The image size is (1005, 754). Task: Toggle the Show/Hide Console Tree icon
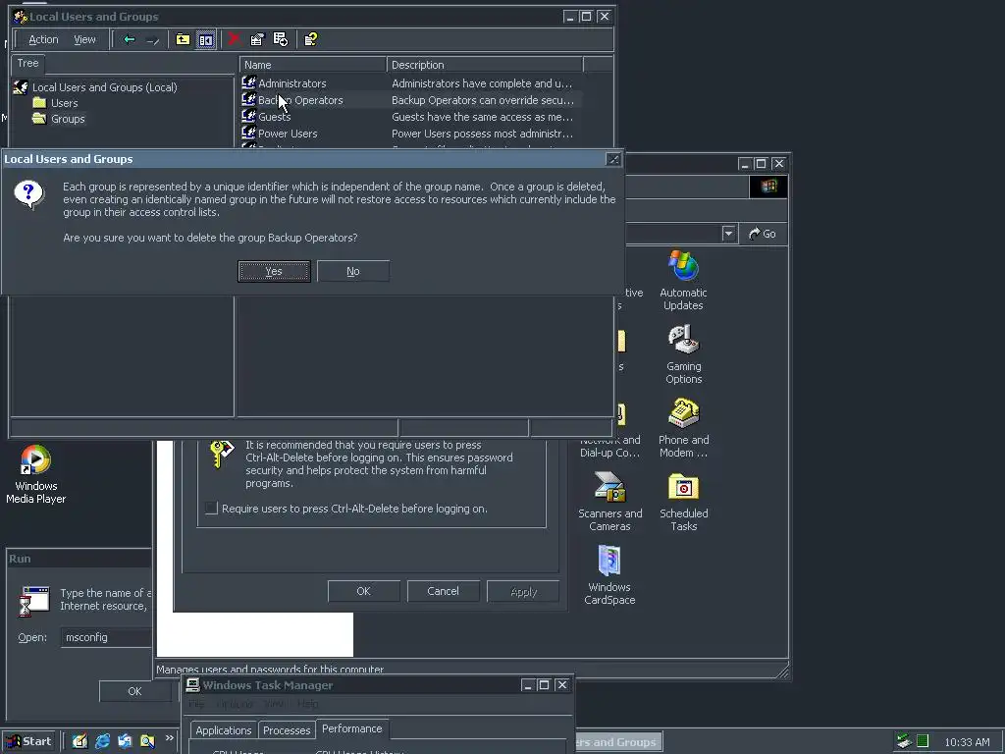206,39
